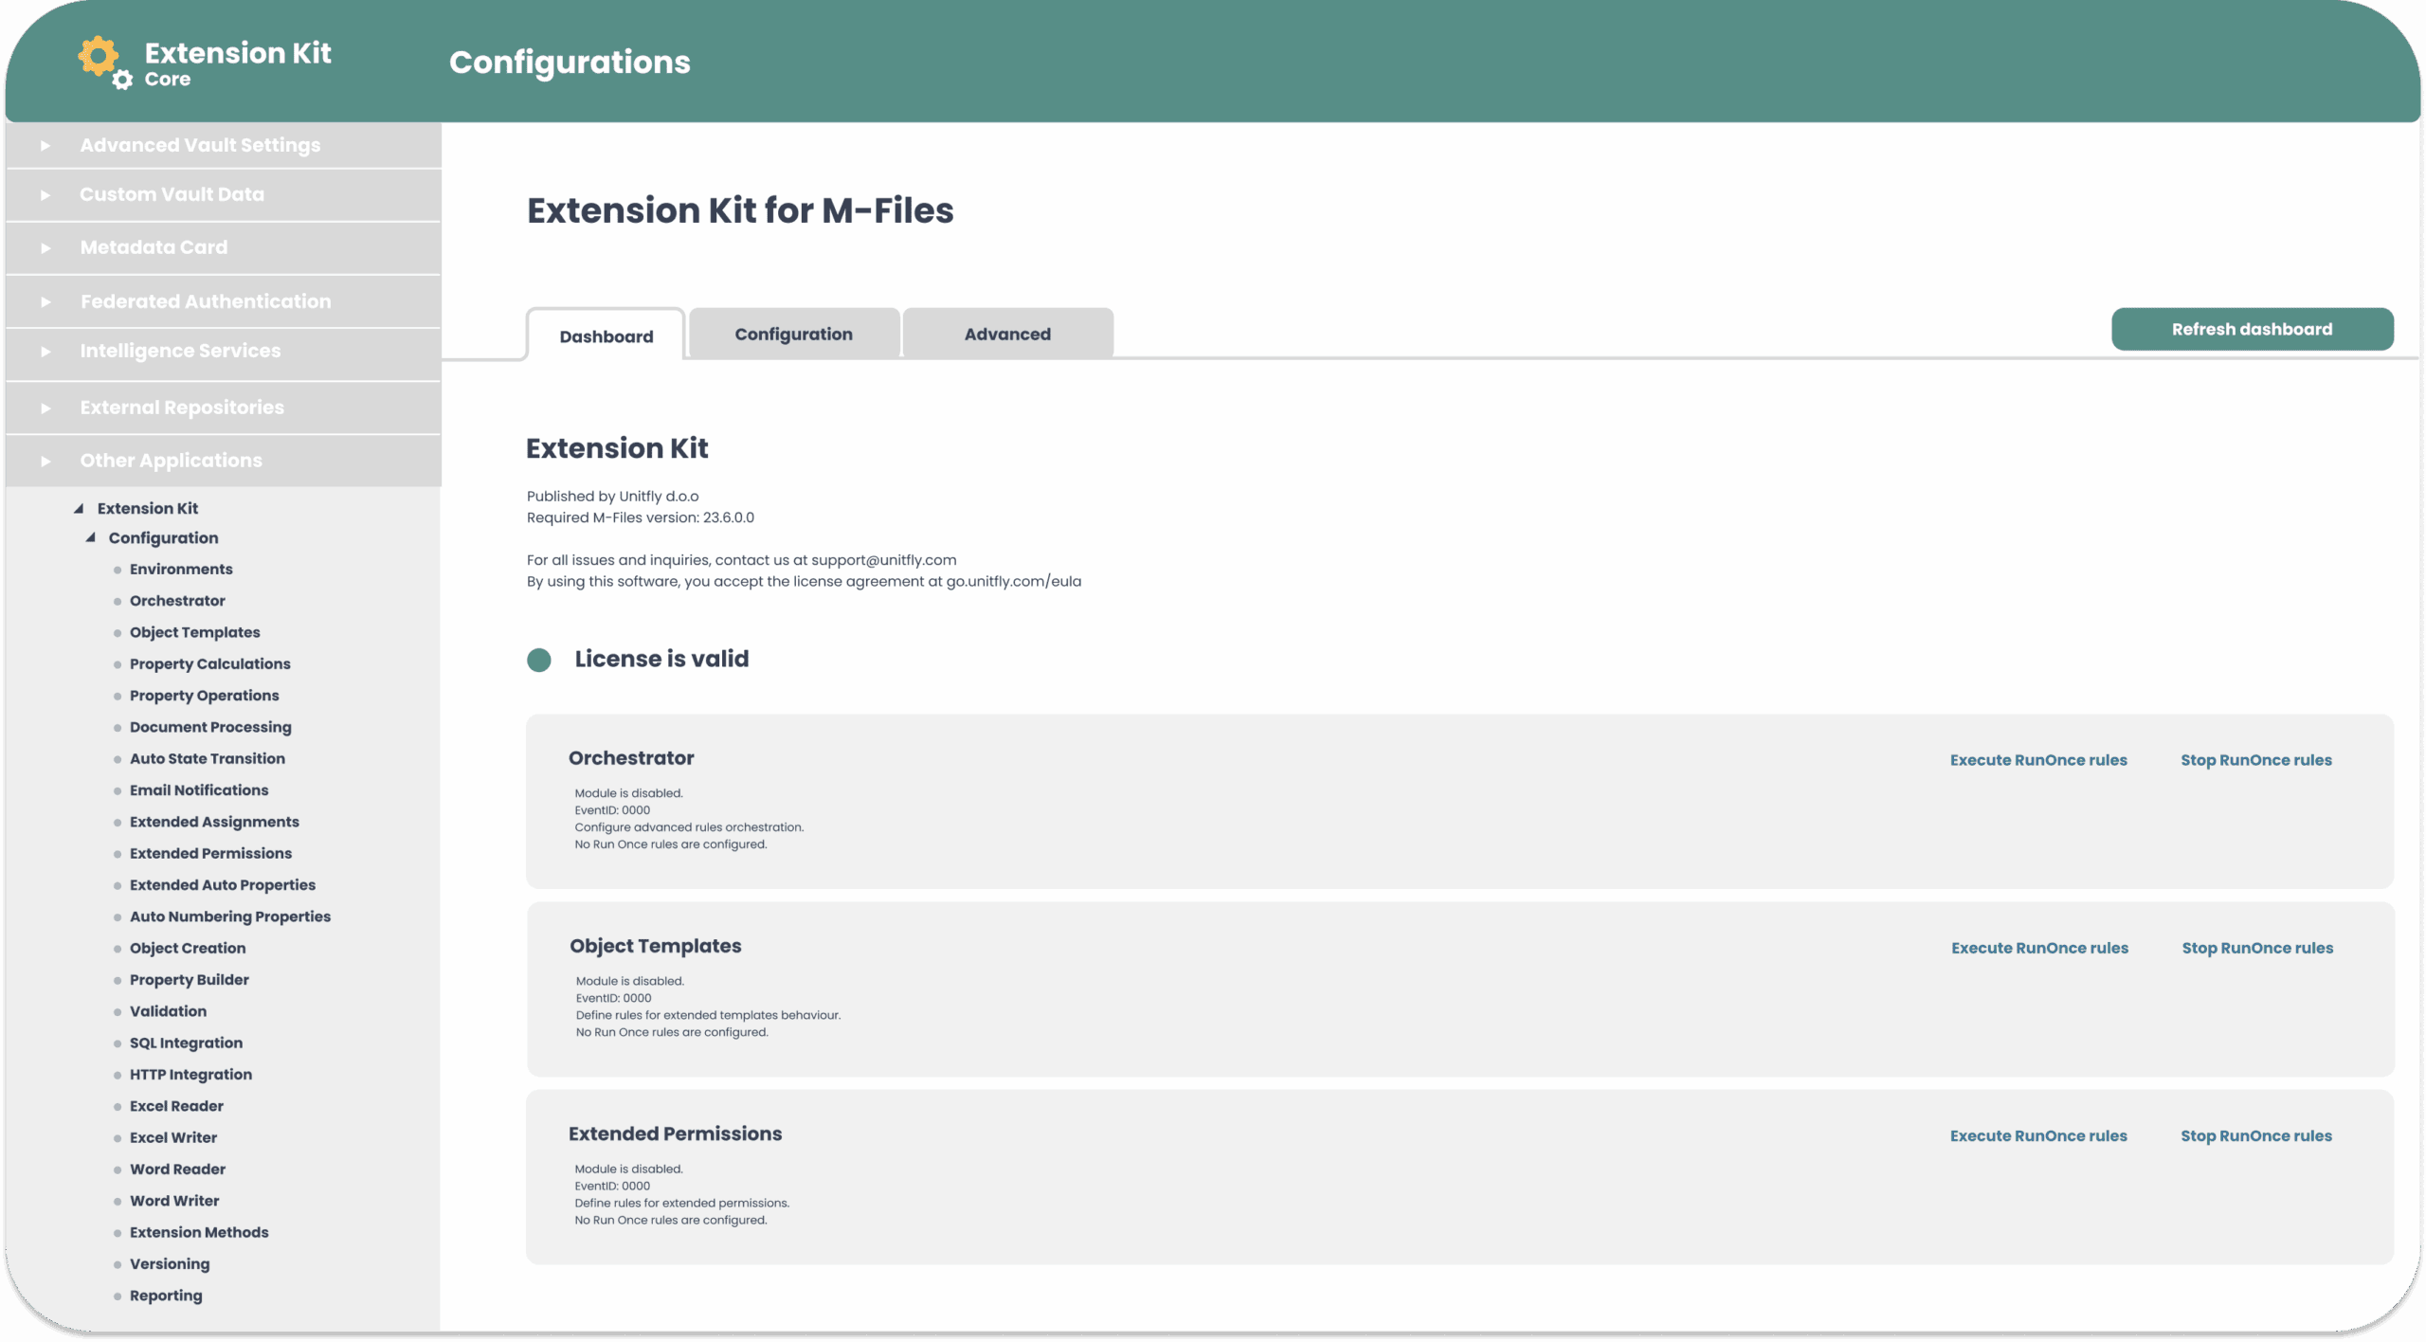Execute RunOnce rules for Extended Permissions
Viewport: 2426px width, 1342px height.
[x=2037, y=1135]
